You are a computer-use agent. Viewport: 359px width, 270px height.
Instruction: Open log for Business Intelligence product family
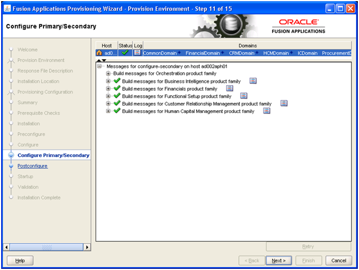point(253,80)
